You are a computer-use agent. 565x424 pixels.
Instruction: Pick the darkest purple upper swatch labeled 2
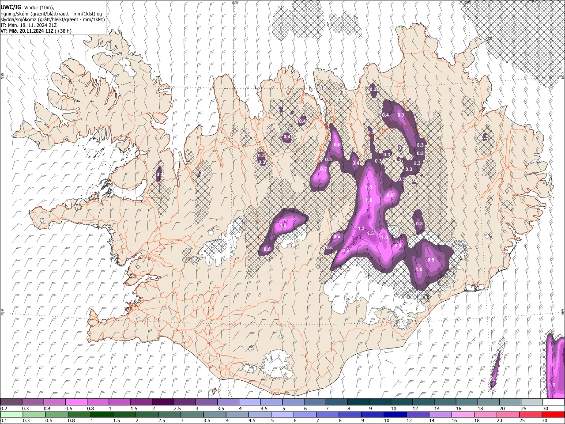tap(162, 402)
